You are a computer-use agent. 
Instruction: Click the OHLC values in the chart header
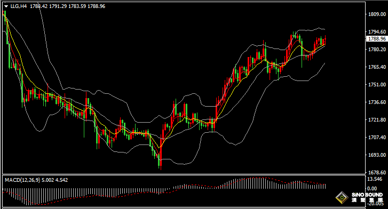pyautogui.click(x=68, y=6)
